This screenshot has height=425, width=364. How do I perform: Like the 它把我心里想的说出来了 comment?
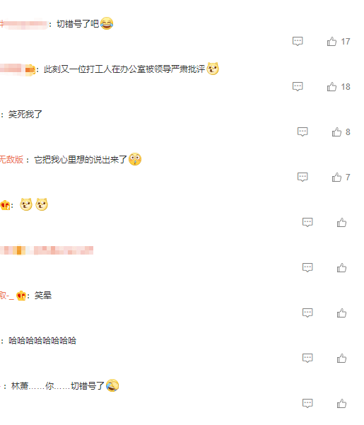[x=336, y=177]
